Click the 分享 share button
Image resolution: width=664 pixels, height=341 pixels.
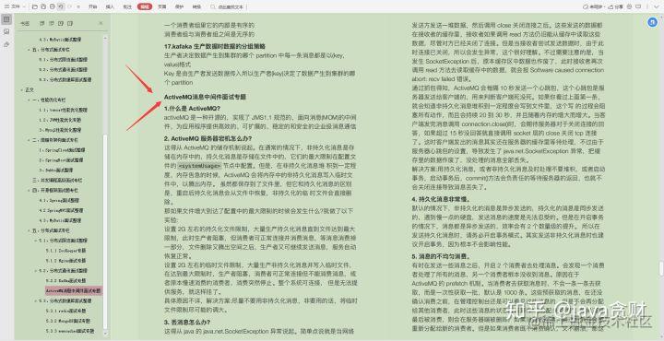point(616,6)
